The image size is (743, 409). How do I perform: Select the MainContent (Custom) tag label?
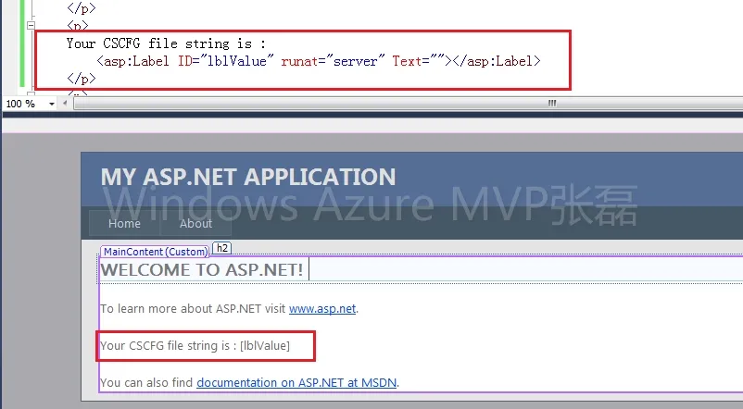pos(155,252)
